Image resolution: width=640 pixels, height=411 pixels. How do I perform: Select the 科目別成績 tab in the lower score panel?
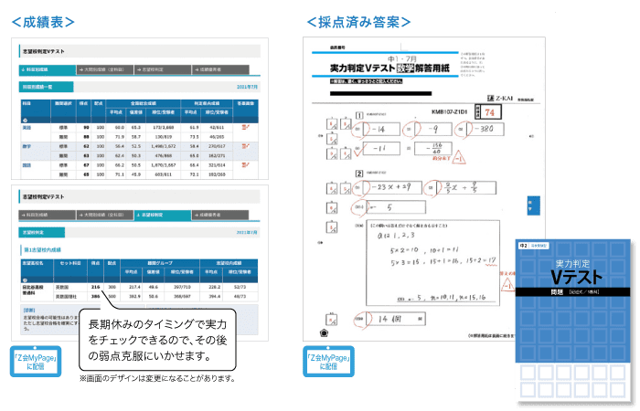(x=48, y=215)
